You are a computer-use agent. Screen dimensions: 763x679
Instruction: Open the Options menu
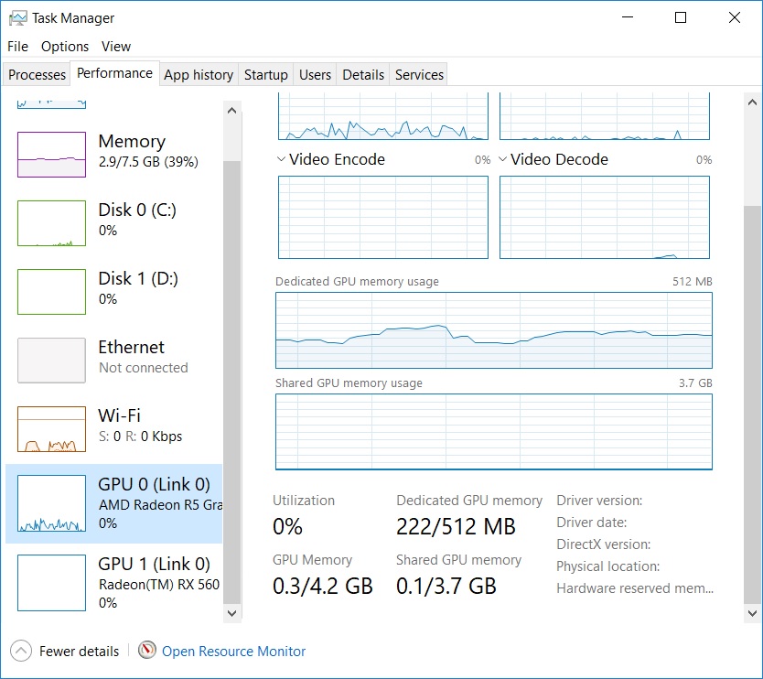[x=65, y=47]
